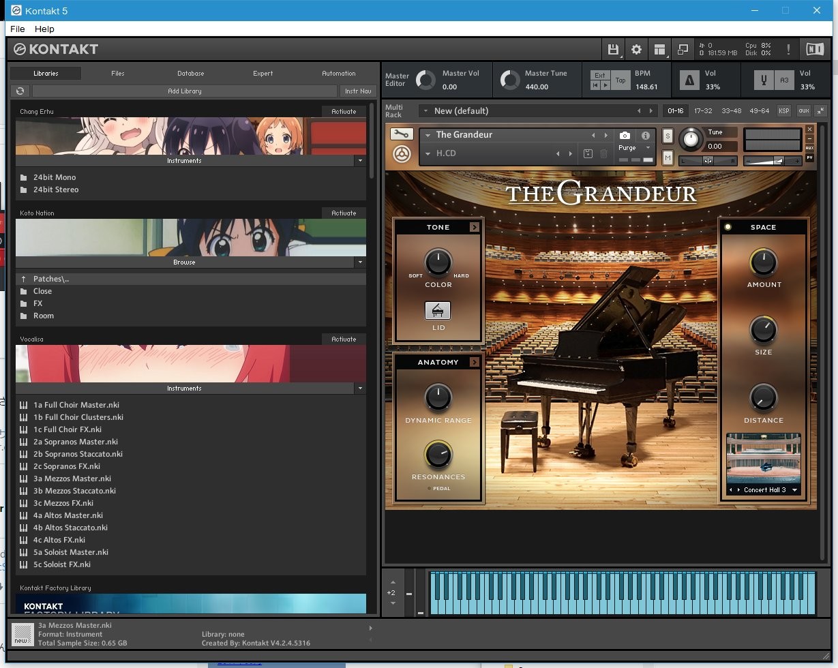
Task: Activate the Vocalisa library
Action: click(x=344, y=339)
